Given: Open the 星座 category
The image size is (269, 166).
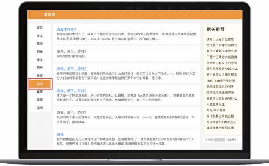Looking at the screenshot, I should click(x=40, y=100).
